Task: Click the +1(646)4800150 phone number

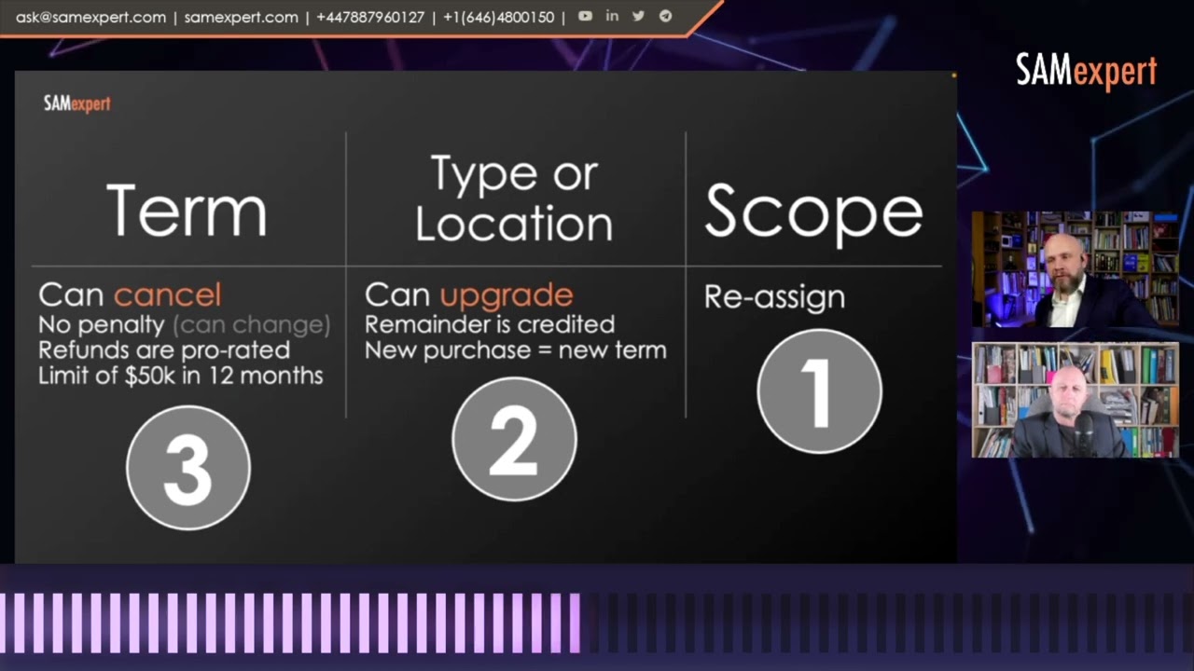Action: click(498, 17)
